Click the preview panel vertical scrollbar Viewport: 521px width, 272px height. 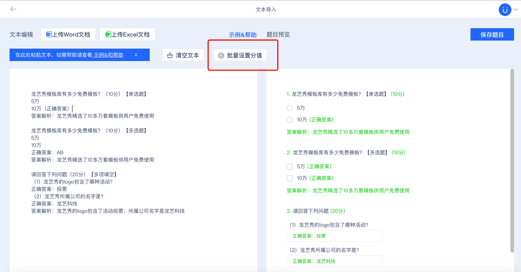point(512,160)
